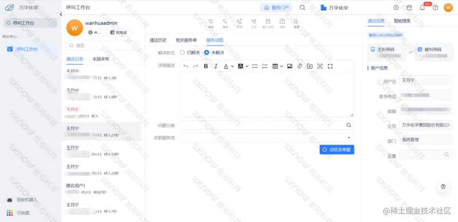Viewport: 458px width, 222px height.
Task: Click the 万华化学 company switcher
Action: click(334, 8)
